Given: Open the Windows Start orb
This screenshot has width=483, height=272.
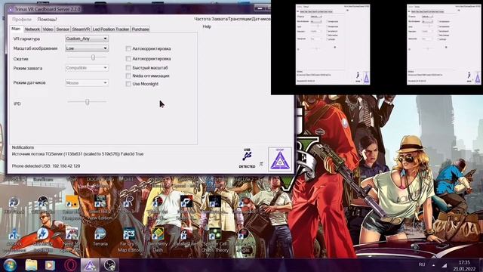Looking at the screenshot, I should 10,265.
